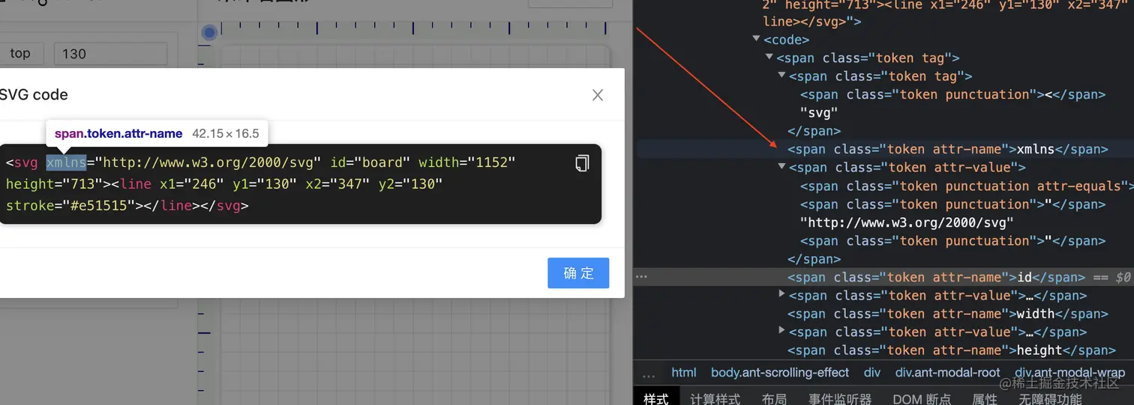1134x405 pixels.
Task: Select the row ending with line></svg>">
Action: point(812,22)
